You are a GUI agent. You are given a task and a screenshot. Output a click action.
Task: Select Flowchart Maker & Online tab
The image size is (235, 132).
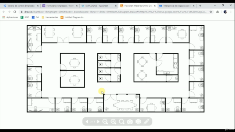(138, 6)
